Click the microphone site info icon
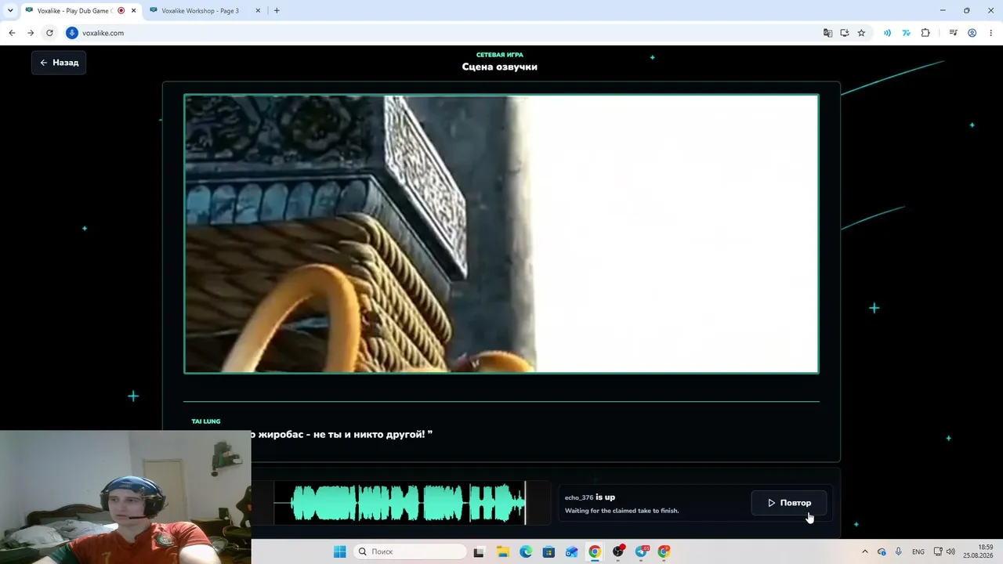The width and height of the screenshot is (1003, 564). point(72,33)
